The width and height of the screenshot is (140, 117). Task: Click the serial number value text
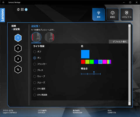pos(41,113)
